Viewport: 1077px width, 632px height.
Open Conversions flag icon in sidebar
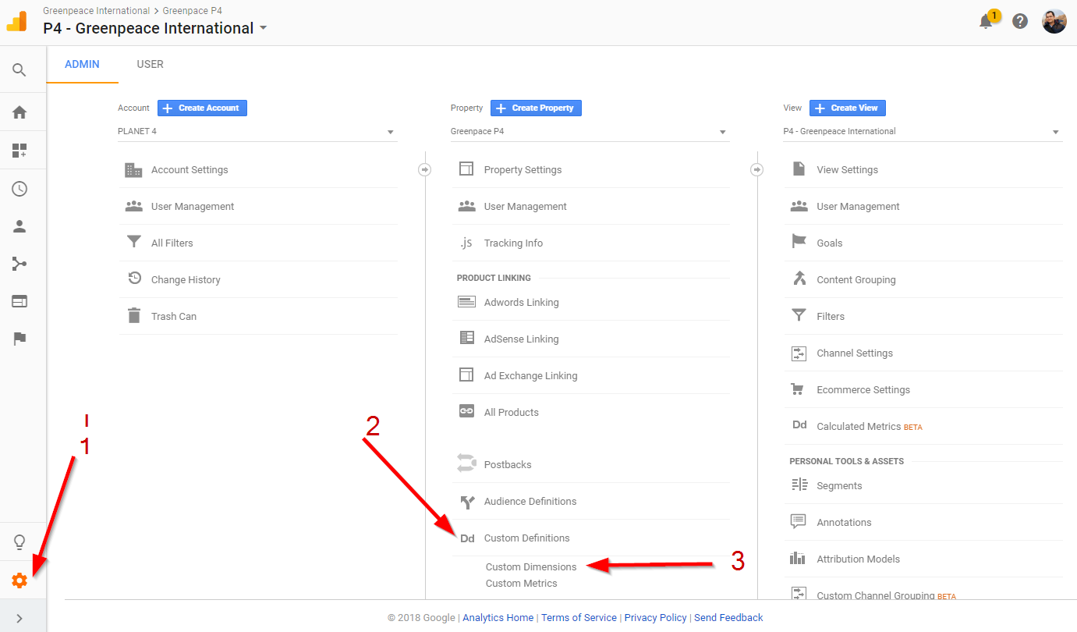(x=19, y=339)
